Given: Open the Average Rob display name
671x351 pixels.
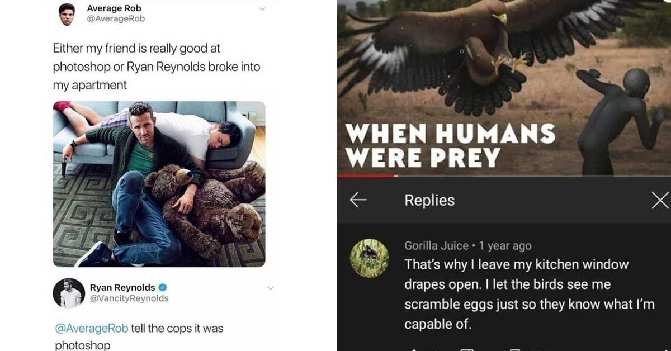Looking at the screenshot, I should [x=114, y=8].
